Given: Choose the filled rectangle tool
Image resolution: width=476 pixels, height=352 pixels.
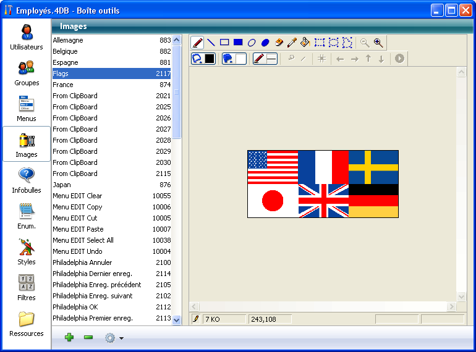Looking at the screenshot, I should pyautogui.click(x=238, y=43).
